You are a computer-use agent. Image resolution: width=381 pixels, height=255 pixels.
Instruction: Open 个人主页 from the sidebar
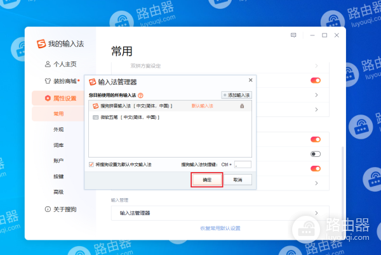click(61, 65)
